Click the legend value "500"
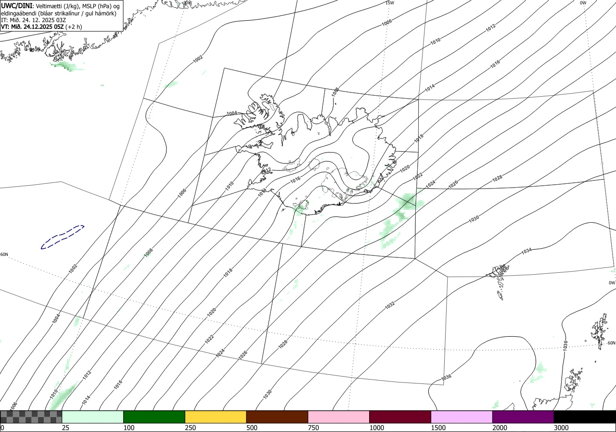 252,428
